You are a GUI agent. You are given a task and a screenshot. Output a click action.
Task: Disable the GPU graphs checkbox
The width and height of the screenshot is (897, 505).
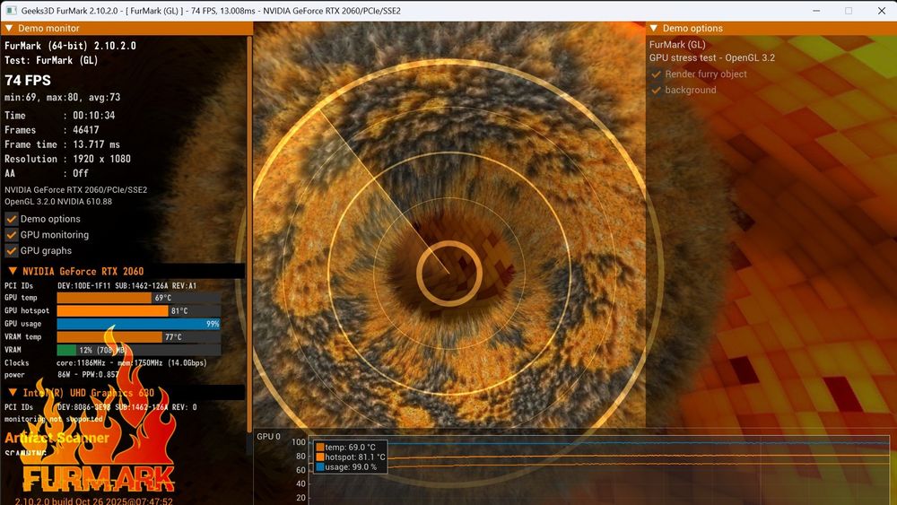point(12,251)
